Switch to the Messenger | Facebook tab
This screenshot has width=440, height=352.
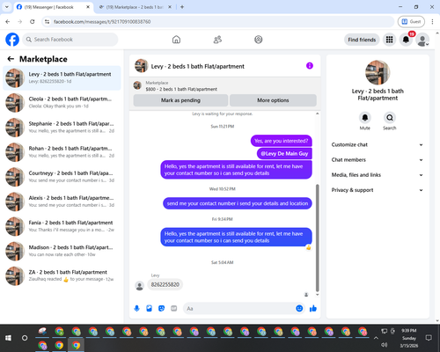[x=53, y=7]
